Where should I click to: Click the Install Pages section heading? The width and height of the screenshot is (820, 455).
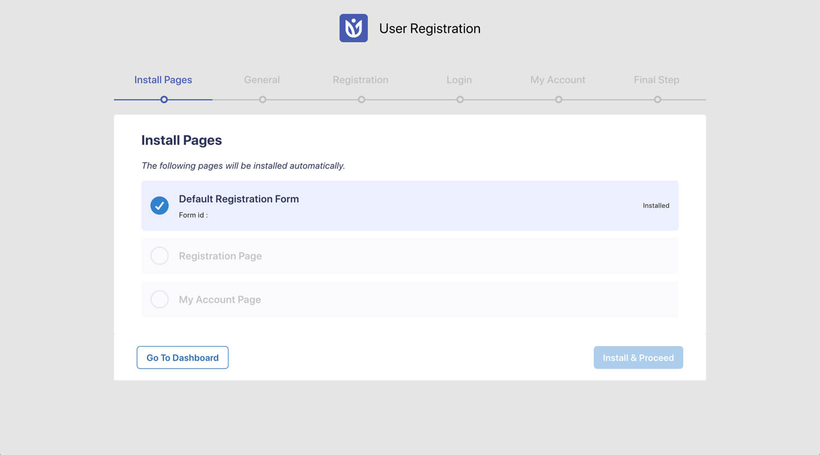[x=181, y=141]
